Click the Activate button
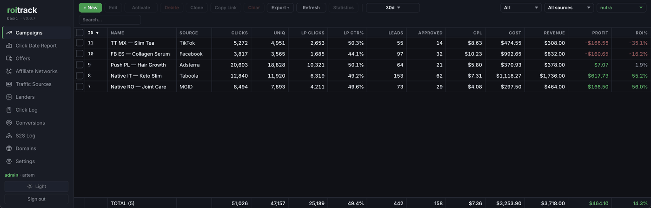 click(x=141, y=7)
